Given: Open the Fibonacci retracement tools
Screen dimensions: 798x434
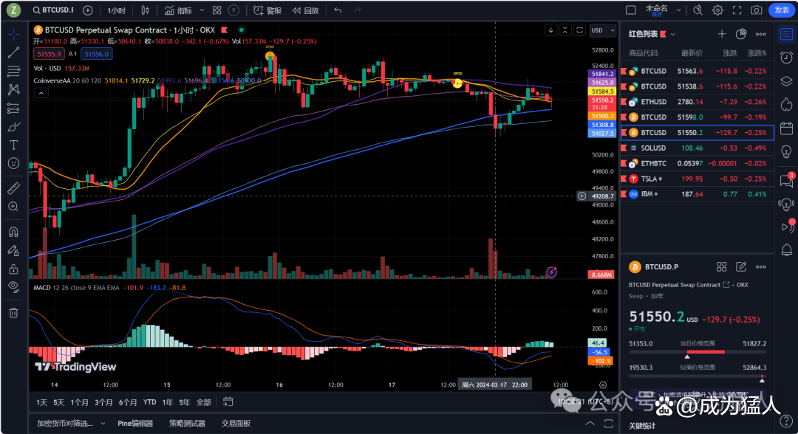Looking at the screenshot, I should pos(14,71).
